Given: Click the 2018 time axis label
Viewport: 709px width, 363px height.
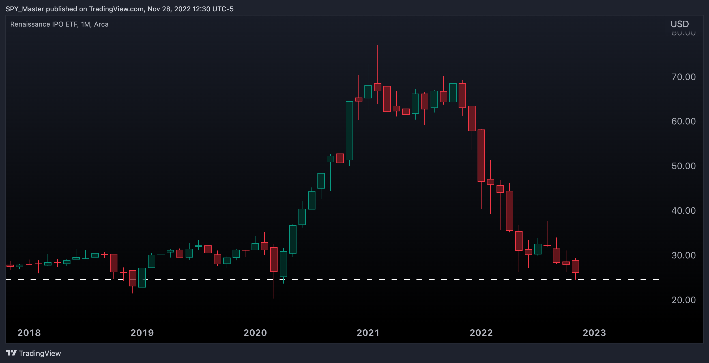Looking at the screenshot, I should tap(29, 333).
